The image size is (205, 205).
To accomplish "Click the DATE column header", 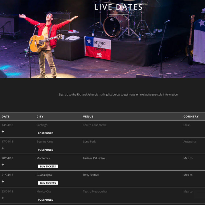I will tap(5, 117).
